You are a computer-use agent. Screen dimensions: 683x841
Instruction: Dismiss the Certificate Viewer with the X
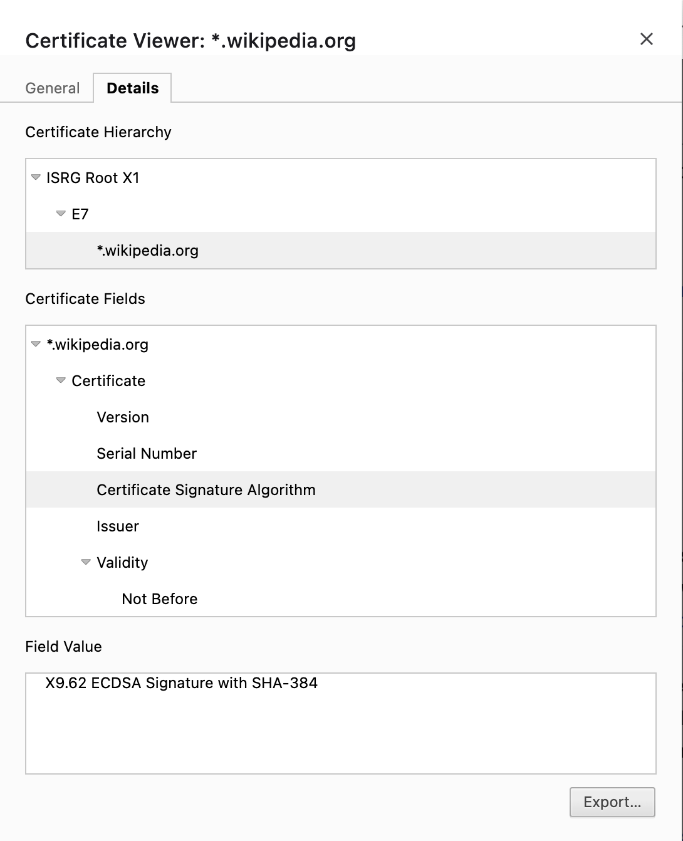(x=646, y=39)
